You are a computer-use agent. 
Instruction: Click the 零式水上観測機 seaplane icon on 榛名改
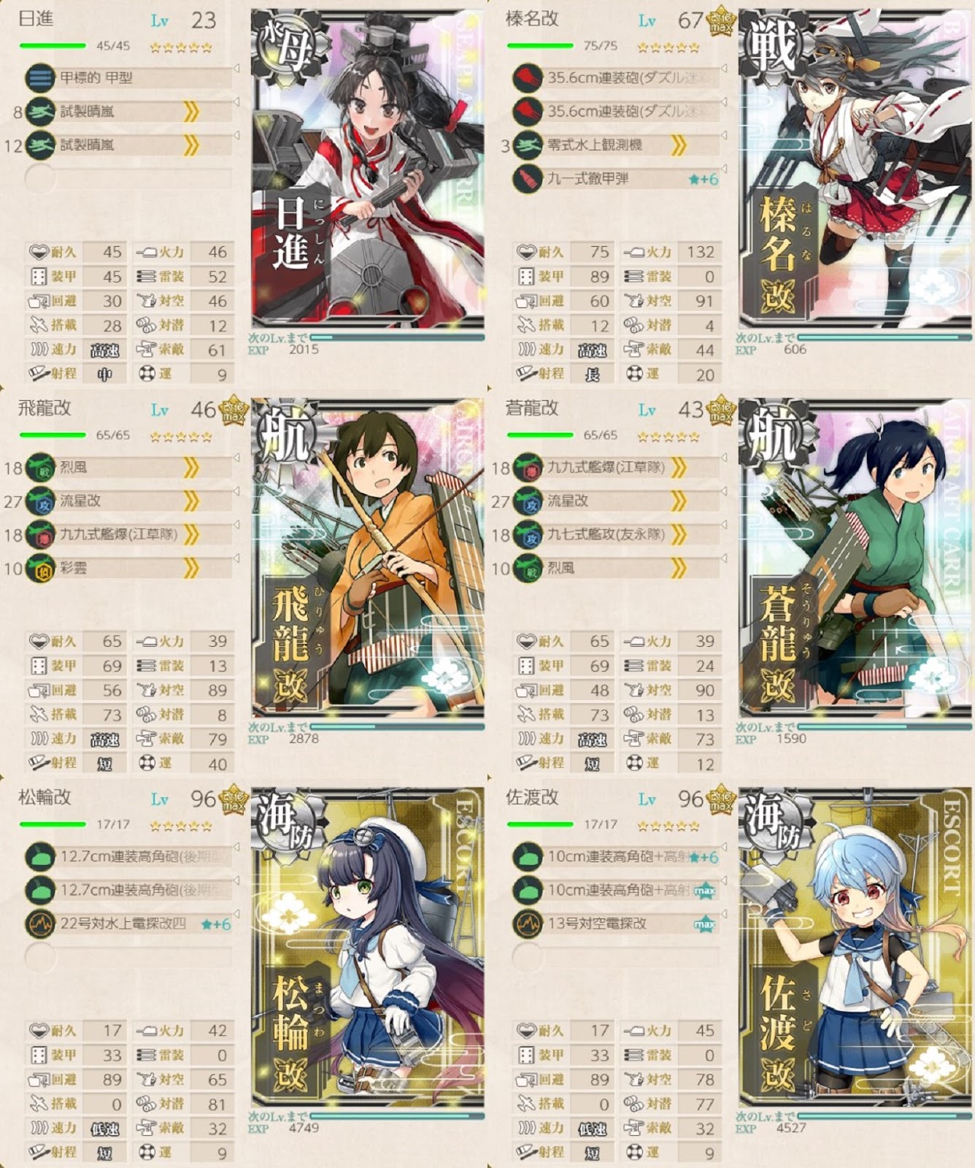click(528, 145)
